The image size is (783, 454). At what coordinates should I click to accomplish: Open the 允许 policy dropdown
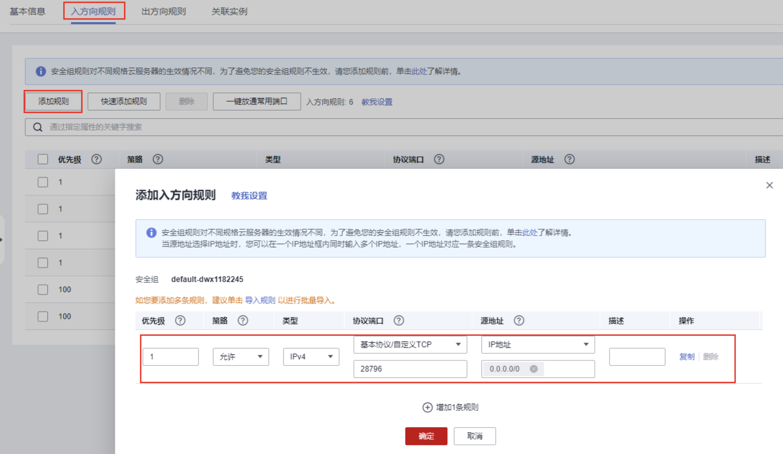click(241, 357)
